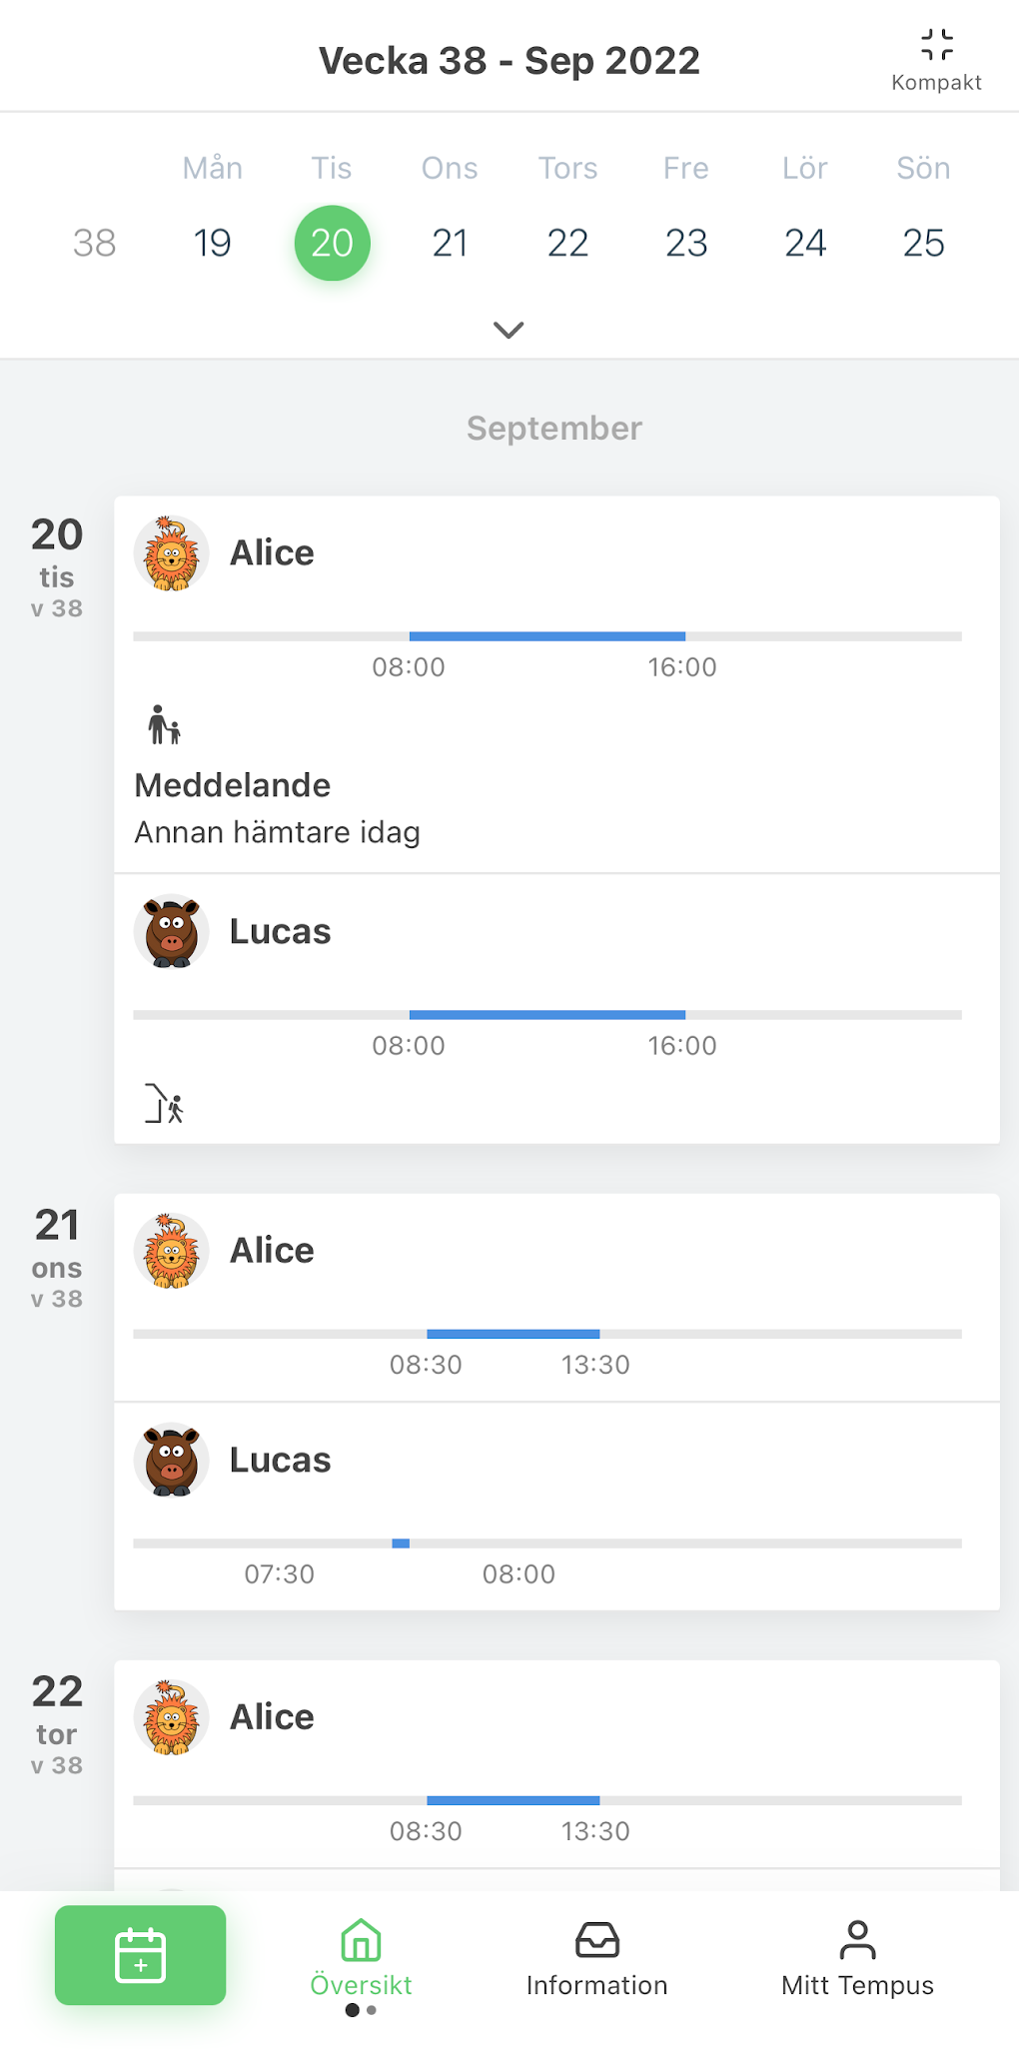The image size is (1019, 2049).
Task: Select Friday 23 in the week strip
Action: (x=686, y=243)
